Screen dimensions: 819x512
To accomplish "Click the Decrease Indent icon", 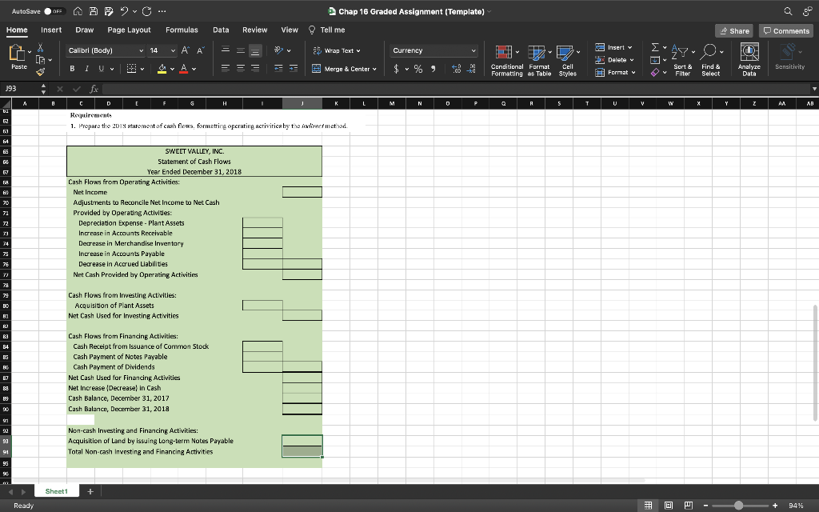I will (279, 69).
